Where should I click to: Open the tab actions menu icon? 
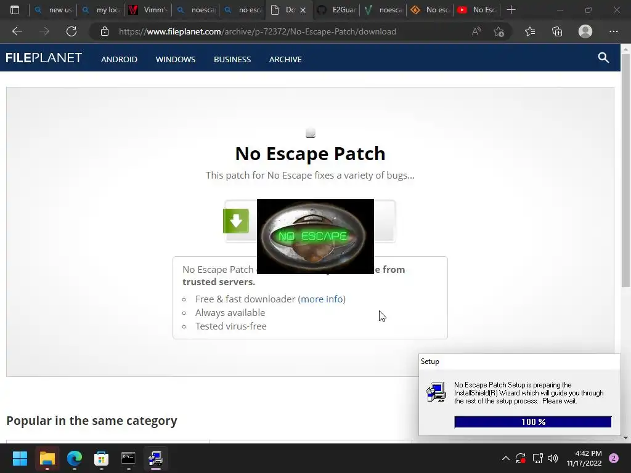15,10
